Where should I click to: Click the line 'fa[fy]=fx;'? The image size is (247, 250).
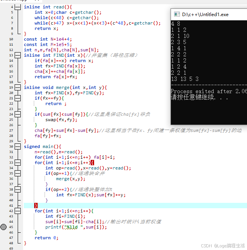pyautogui.click(x=48, y=136)
